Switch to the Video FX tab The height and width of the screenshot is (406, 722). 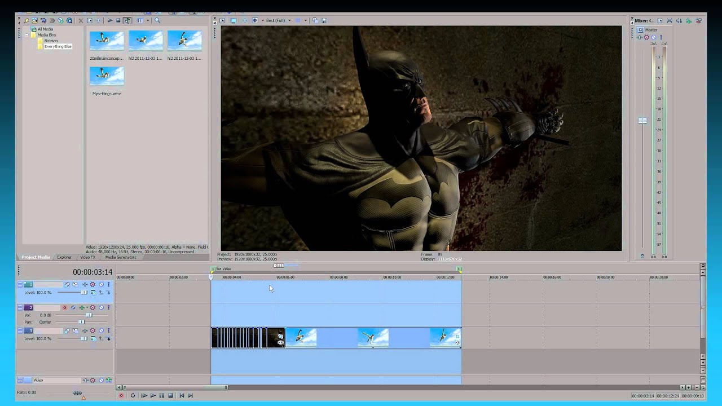tap(87, 257)
